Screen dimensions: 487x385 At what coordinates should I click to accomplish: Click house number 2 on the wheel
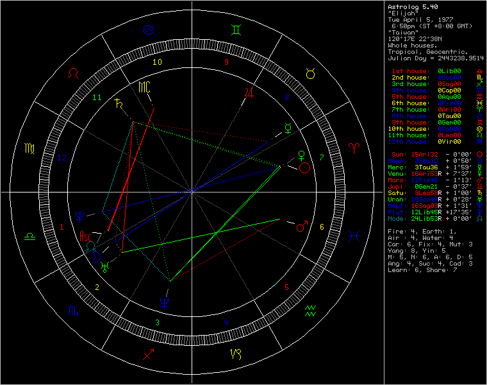(x=97, y=287)
